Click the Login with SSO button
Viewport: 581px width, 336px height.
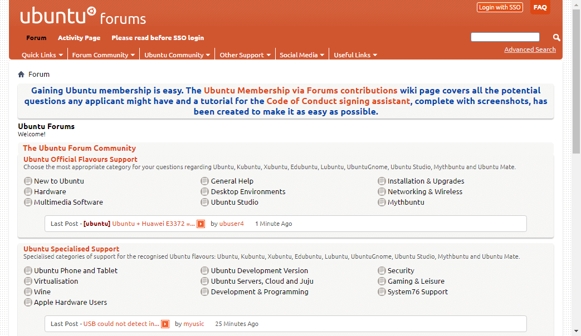[x=500, y=7]
